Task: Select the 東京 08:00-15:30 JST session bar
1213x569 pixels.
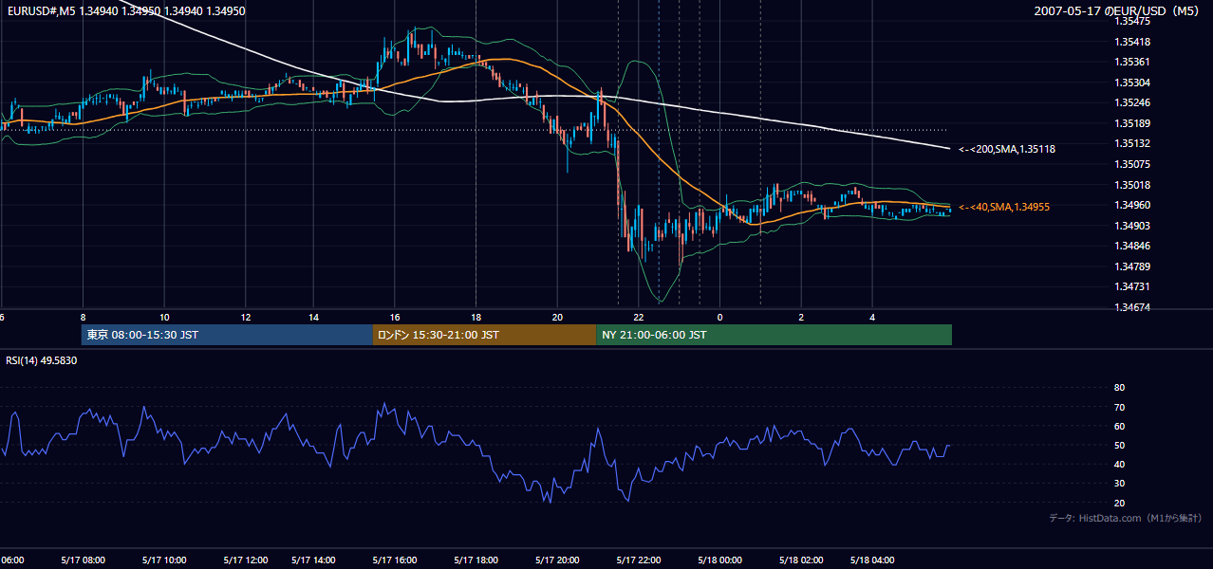Action: coord(227,335)
